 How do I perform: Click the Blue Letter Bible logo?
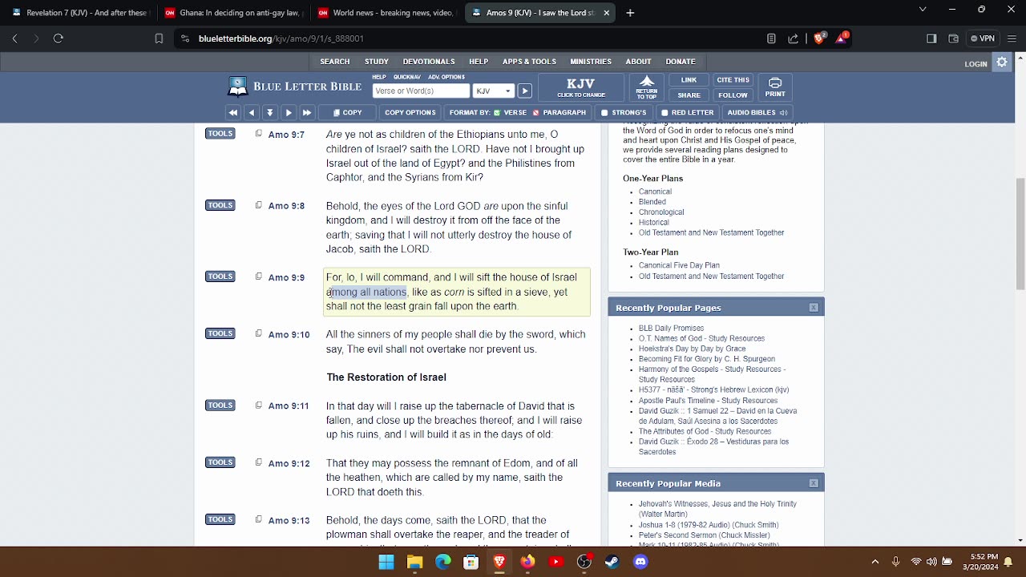coord(294,87)
